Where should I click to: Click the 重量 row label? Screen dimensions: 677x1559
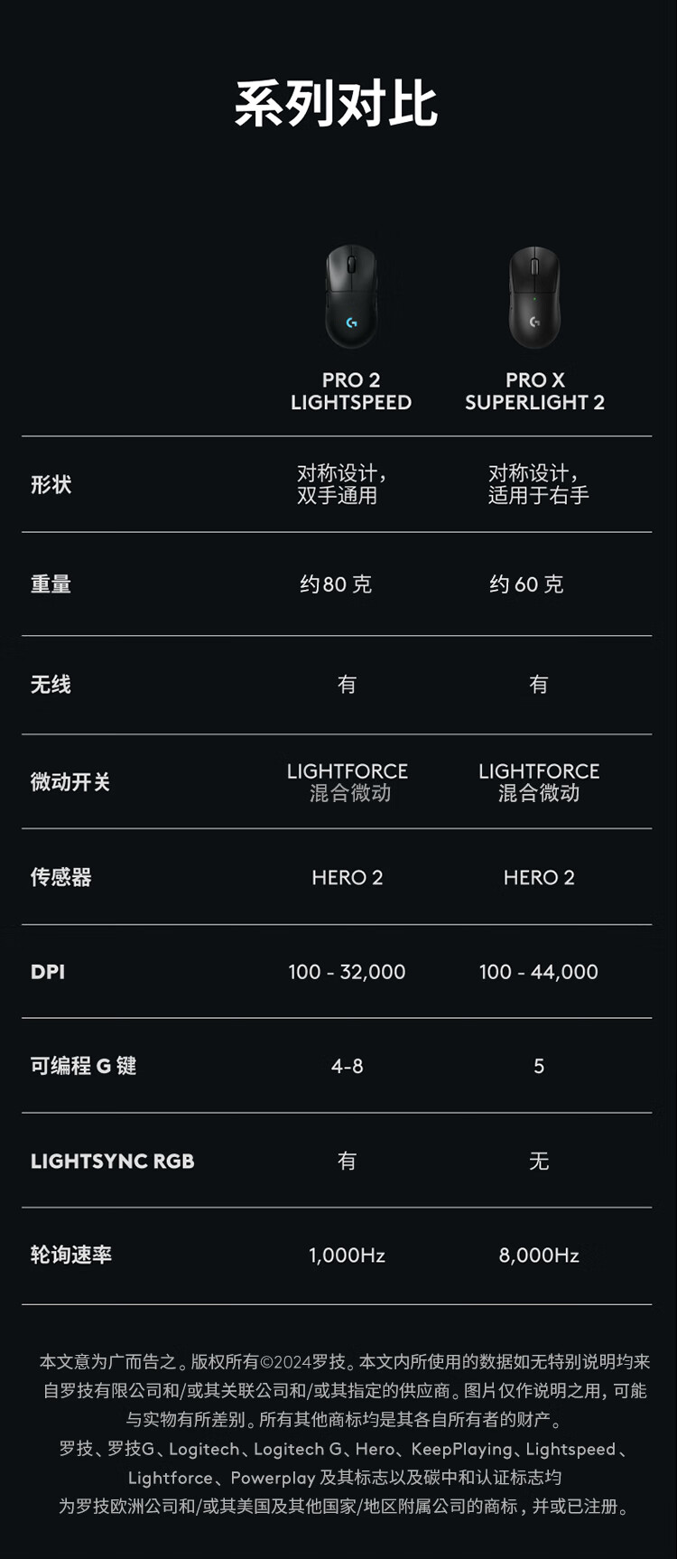51,584
